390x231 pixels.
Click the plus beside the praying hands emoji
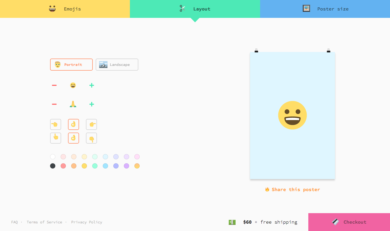[x=91, y=104]
